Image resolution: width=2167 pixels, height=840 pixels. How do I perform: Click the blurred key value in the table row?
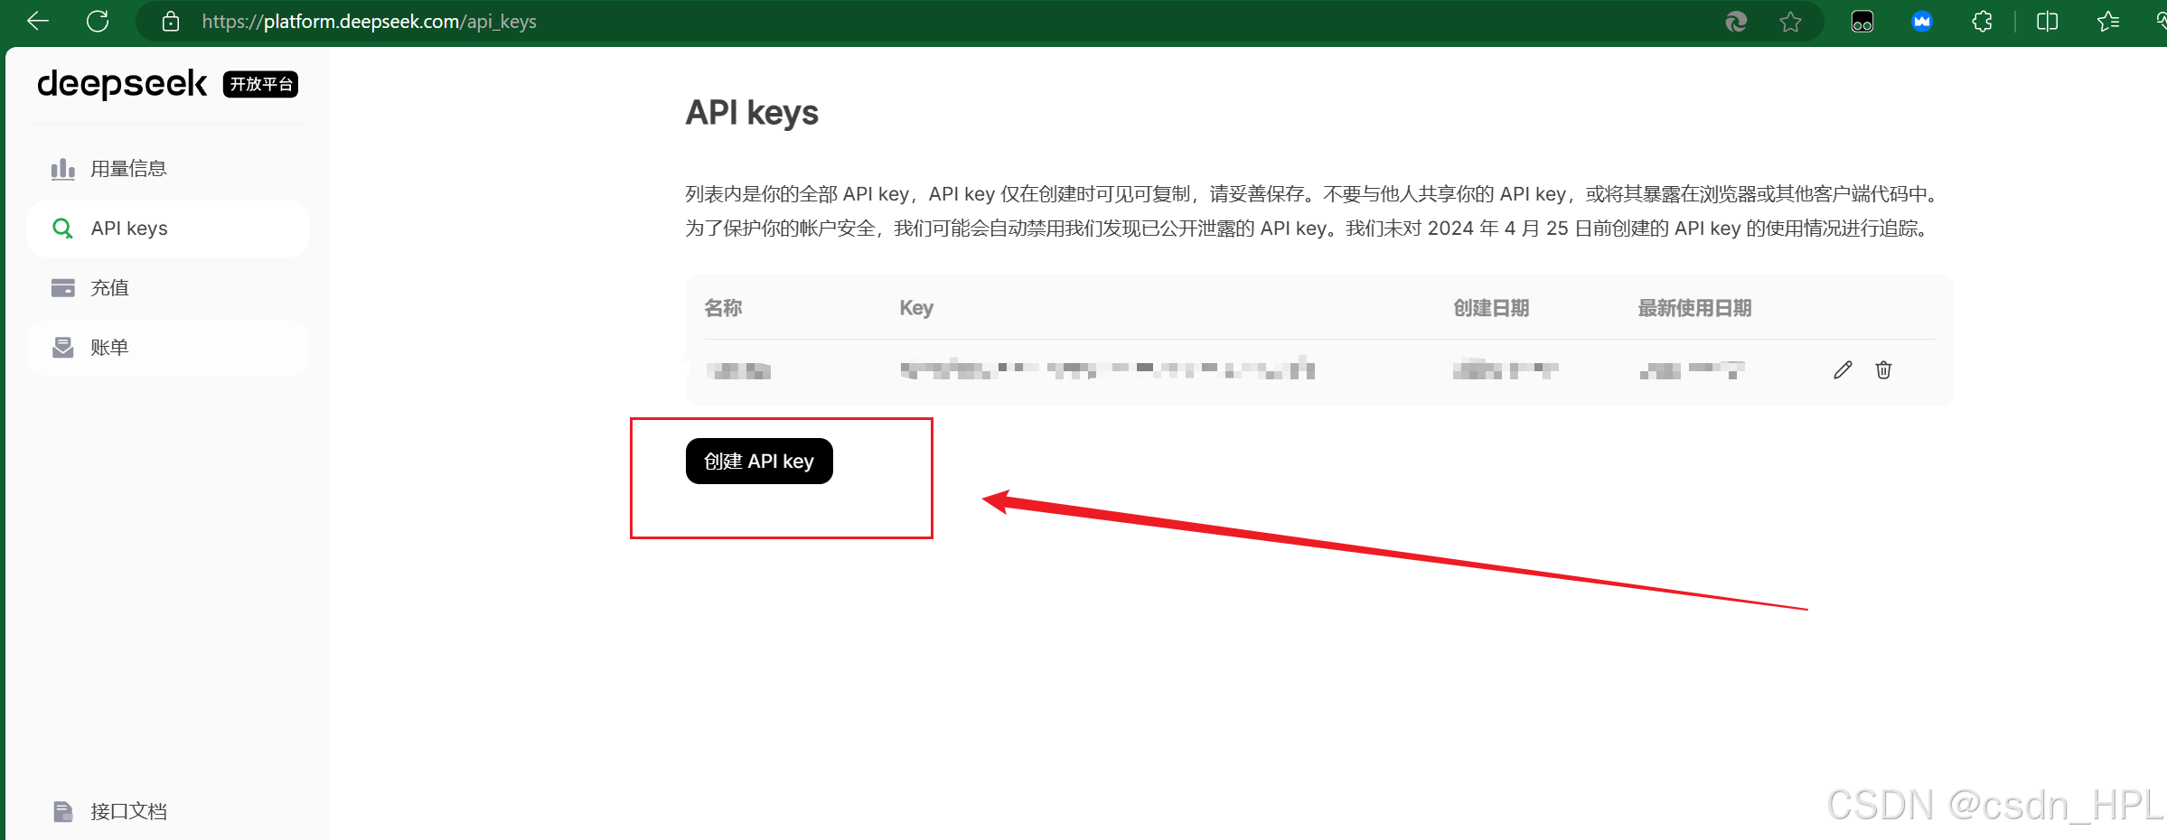pos(1107,369)
